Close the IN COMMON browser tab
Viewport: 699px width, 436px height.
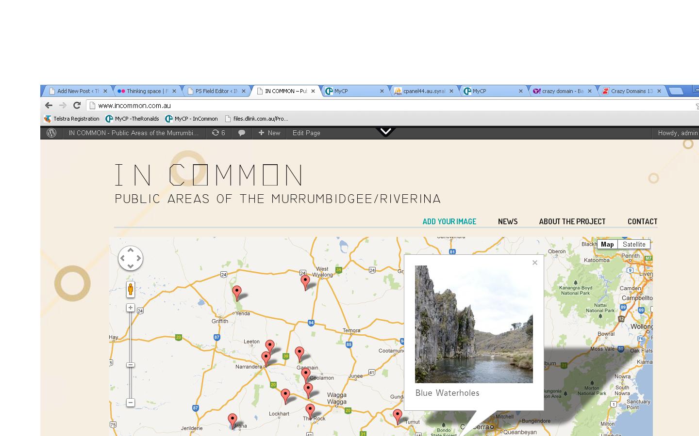pos(313,91)
